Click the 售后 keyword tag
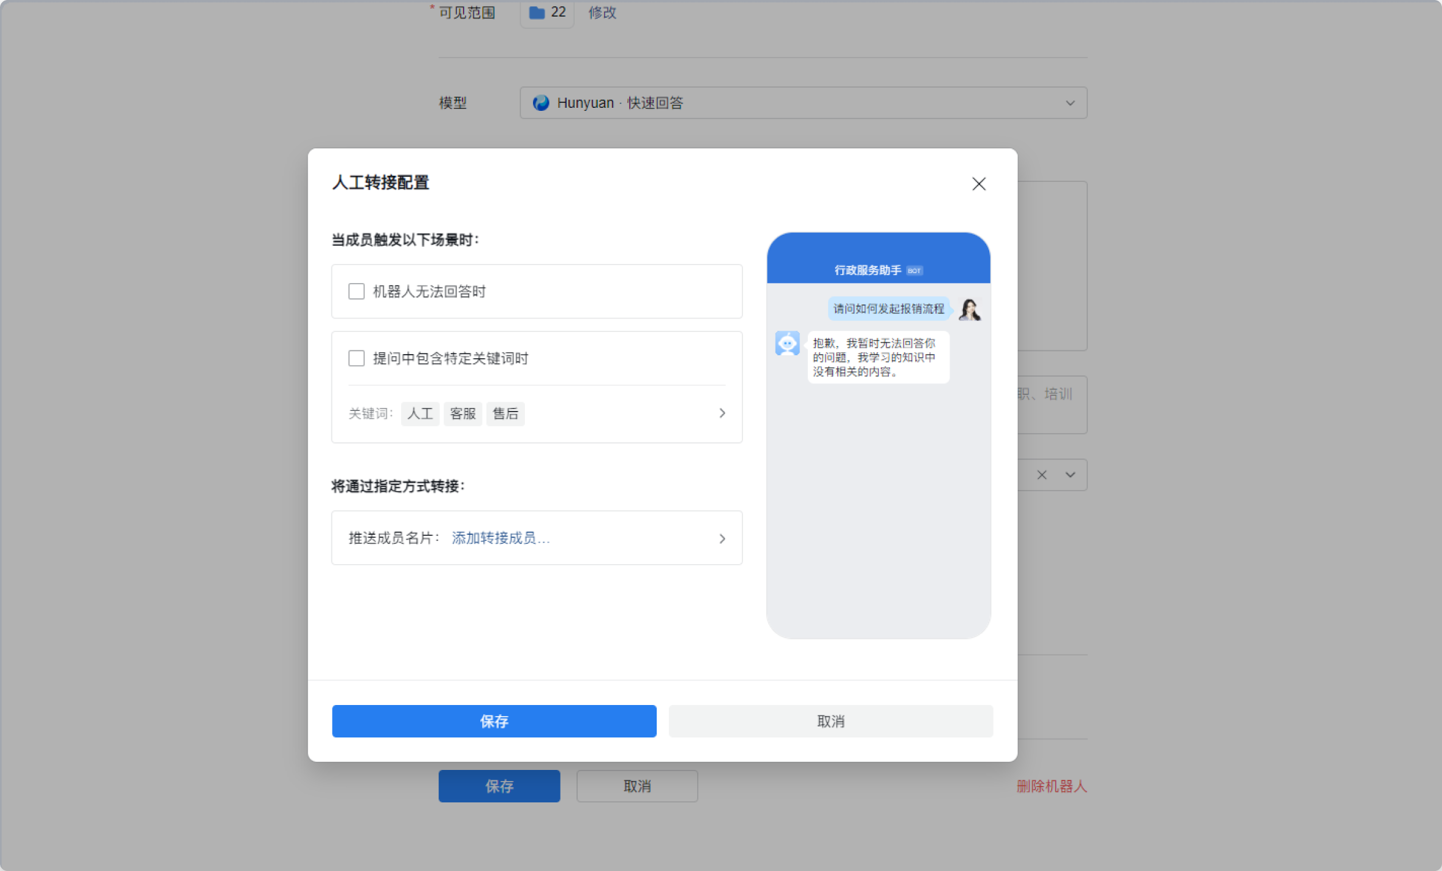The height and width of the screenshot is (871, 1442). [505, 414]
